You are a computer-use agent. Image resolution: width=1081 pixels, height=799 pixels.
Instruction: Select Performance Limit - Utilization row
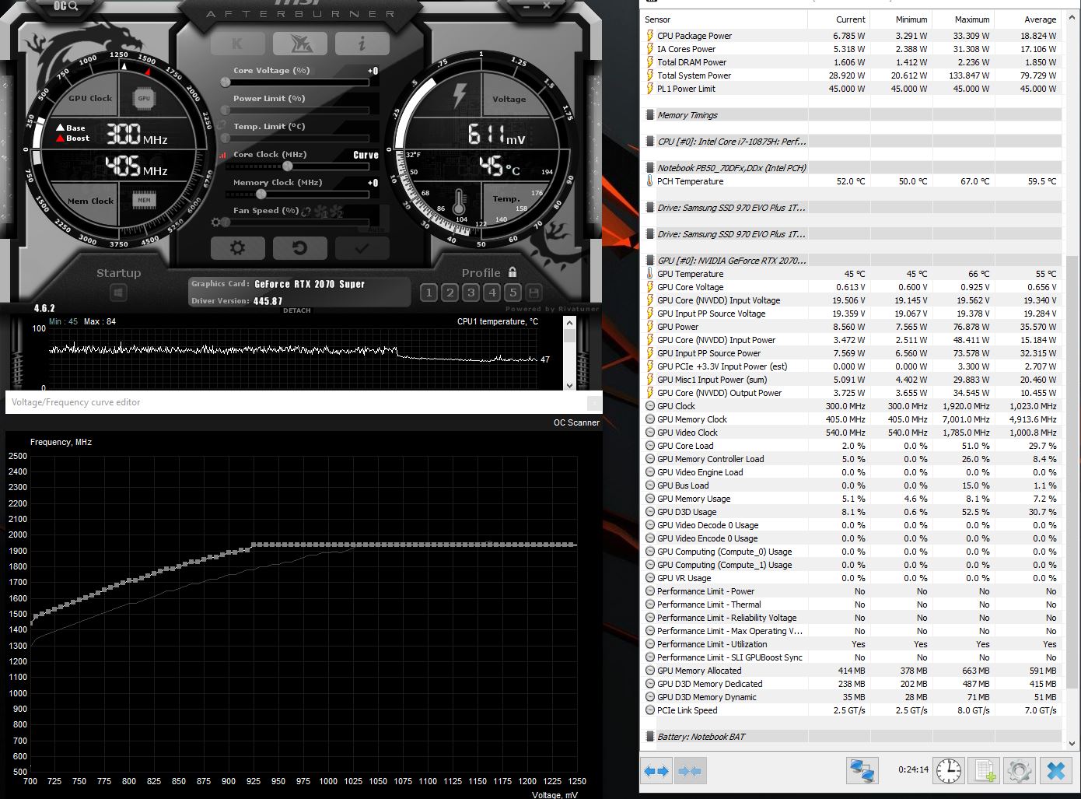click(852, 644)
